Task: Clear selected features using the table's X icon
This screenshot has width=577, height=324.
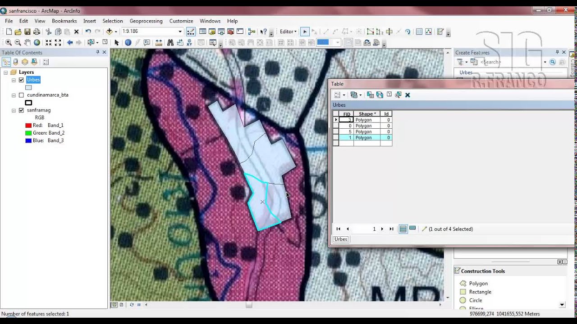Action: 408,95
